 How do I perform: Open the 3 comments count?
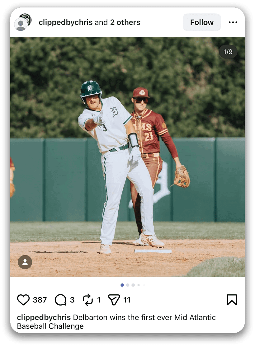[x=72, y=300]
